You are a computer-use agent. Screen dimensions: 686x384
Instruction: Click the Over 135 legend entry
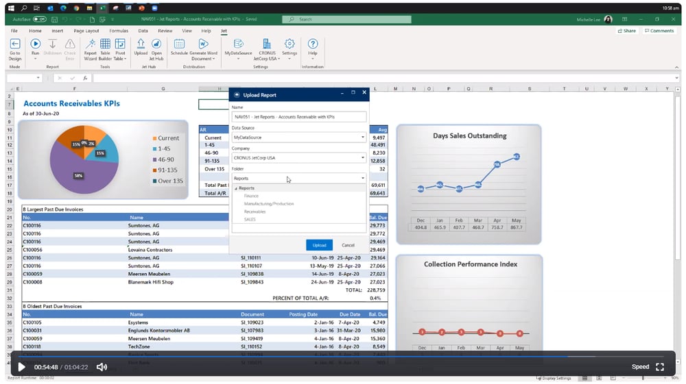[x=168, y=181]
